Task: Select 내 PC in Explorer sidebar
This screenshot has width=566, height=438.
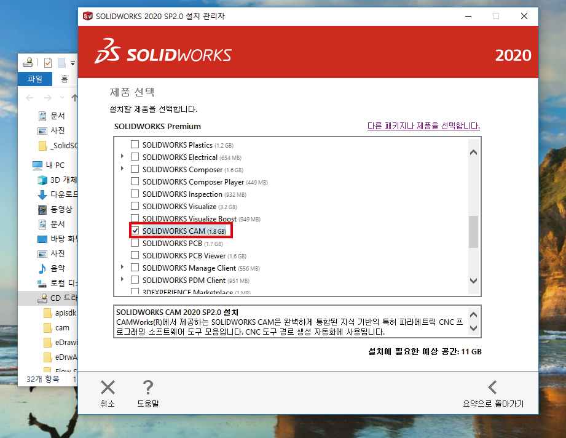Action: (x=49, y=165)
